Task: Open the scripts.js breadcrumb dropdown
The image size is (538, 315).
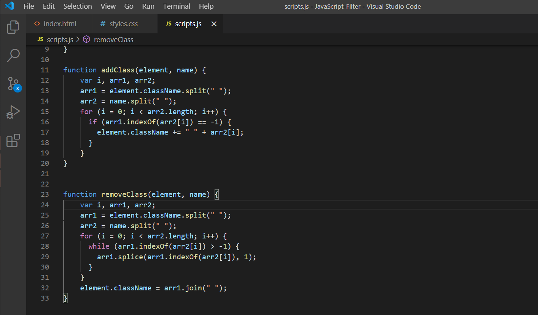Action: 60,39
